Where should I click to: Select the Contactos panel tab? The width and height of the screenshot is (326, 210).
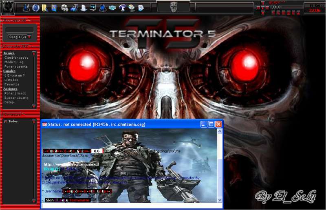(x=13, y=115)
